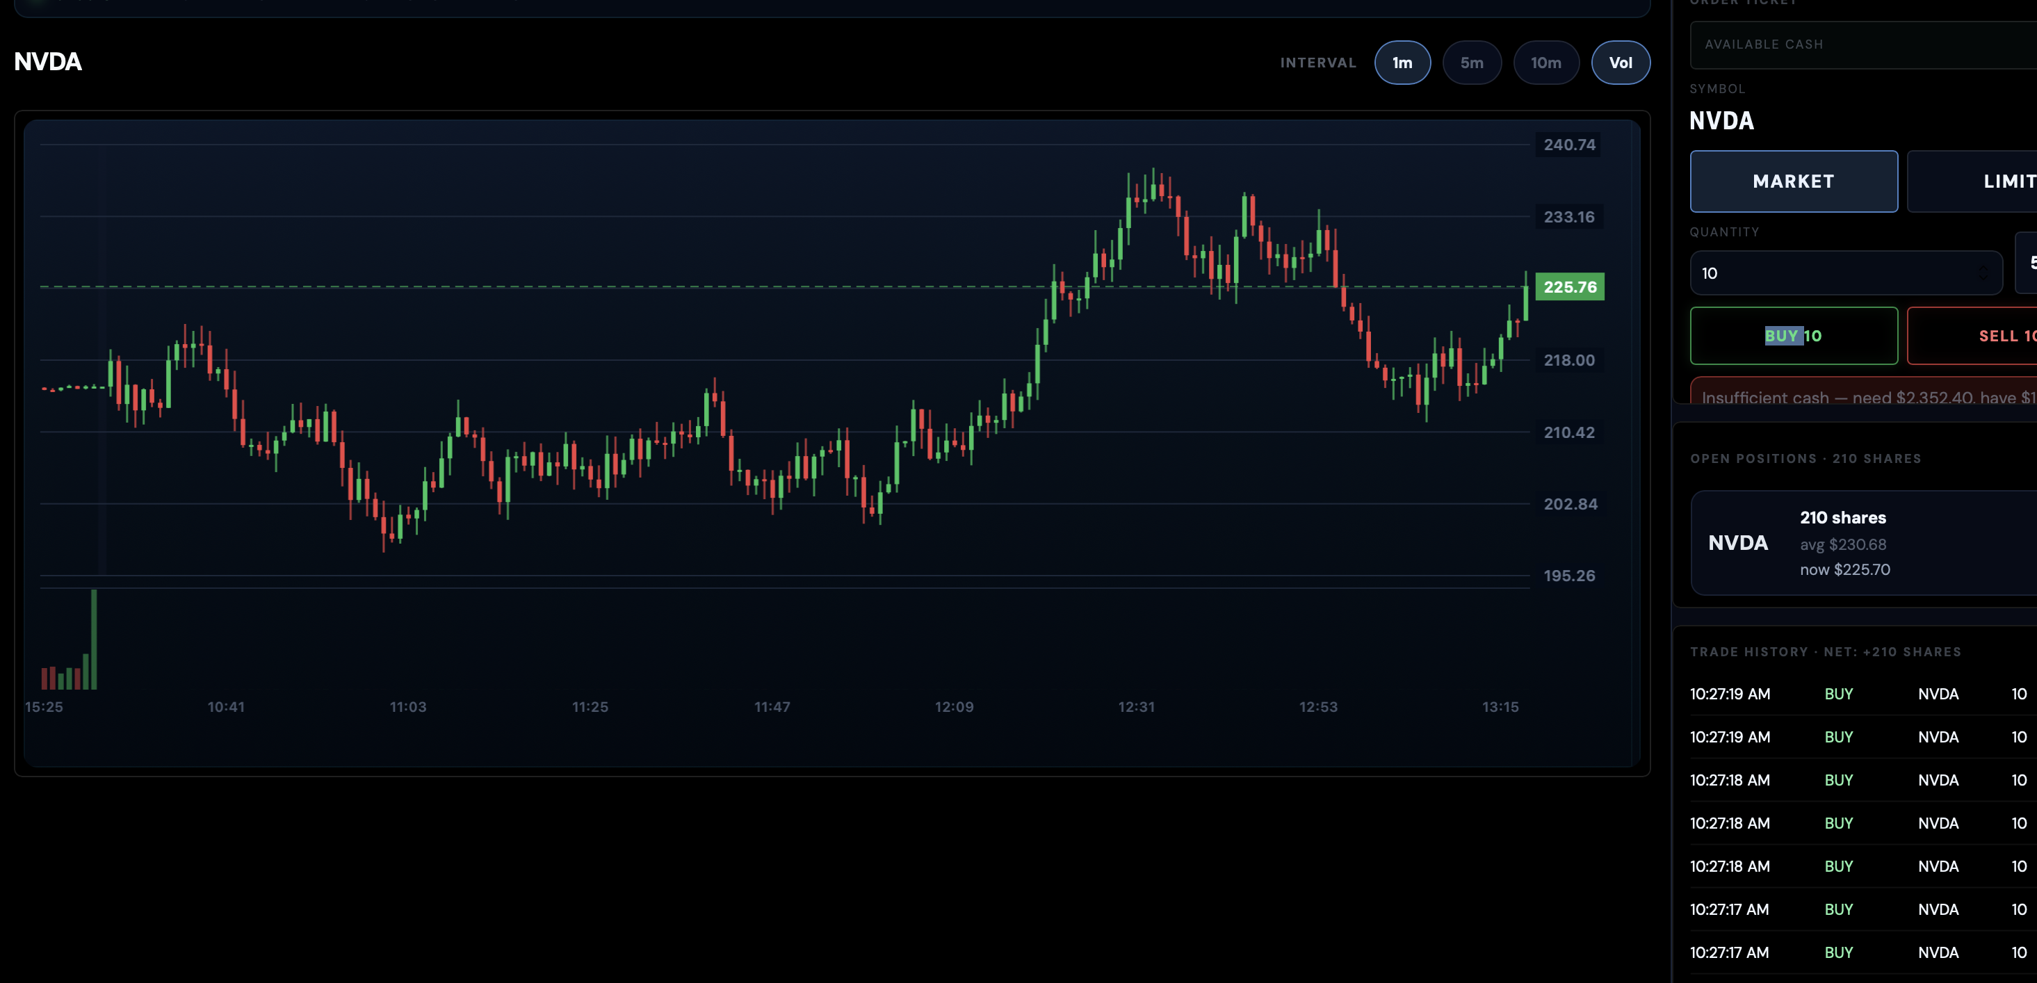Screen dimensions: 2037x983
Task: Click the 225.76 current price label
Action: point(1570,287)
